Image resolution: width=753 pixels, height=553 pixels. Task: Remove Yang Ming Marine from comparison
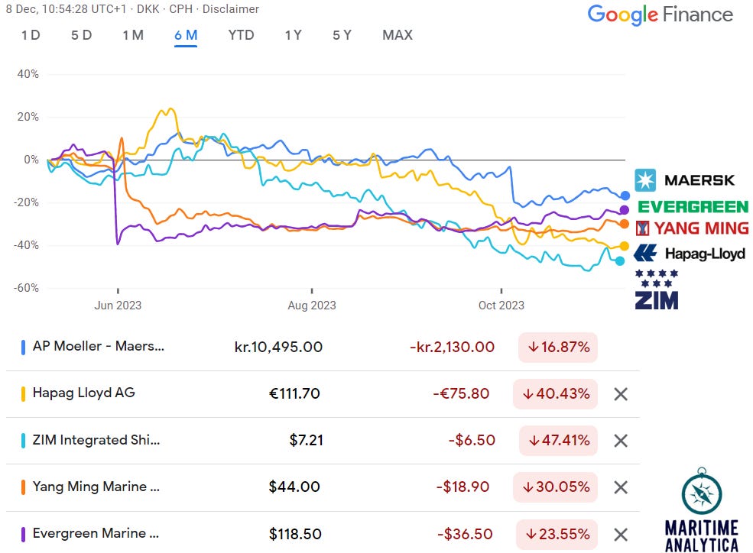point(621,487)
